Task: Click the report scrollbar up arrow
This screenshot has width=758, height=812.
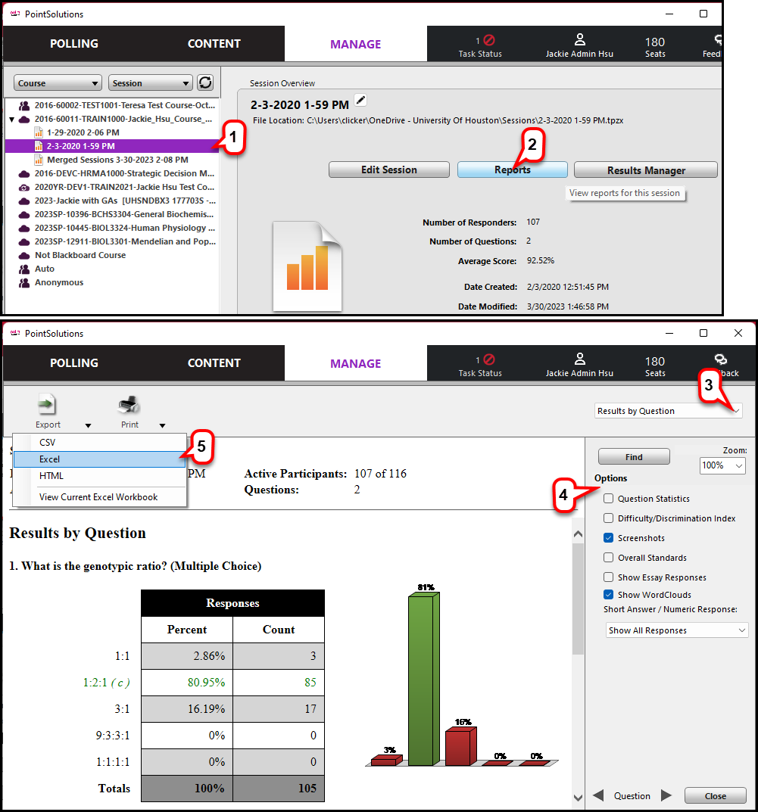Action: (x=579, y=534)
